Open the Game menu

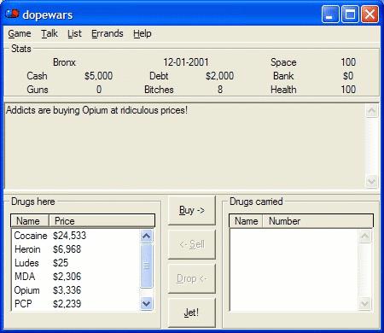coord(20,33)
